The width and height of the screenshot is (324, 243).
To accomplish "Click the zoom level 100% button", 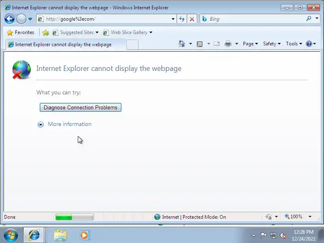I will pyautogui.click(x=293, y=217).
